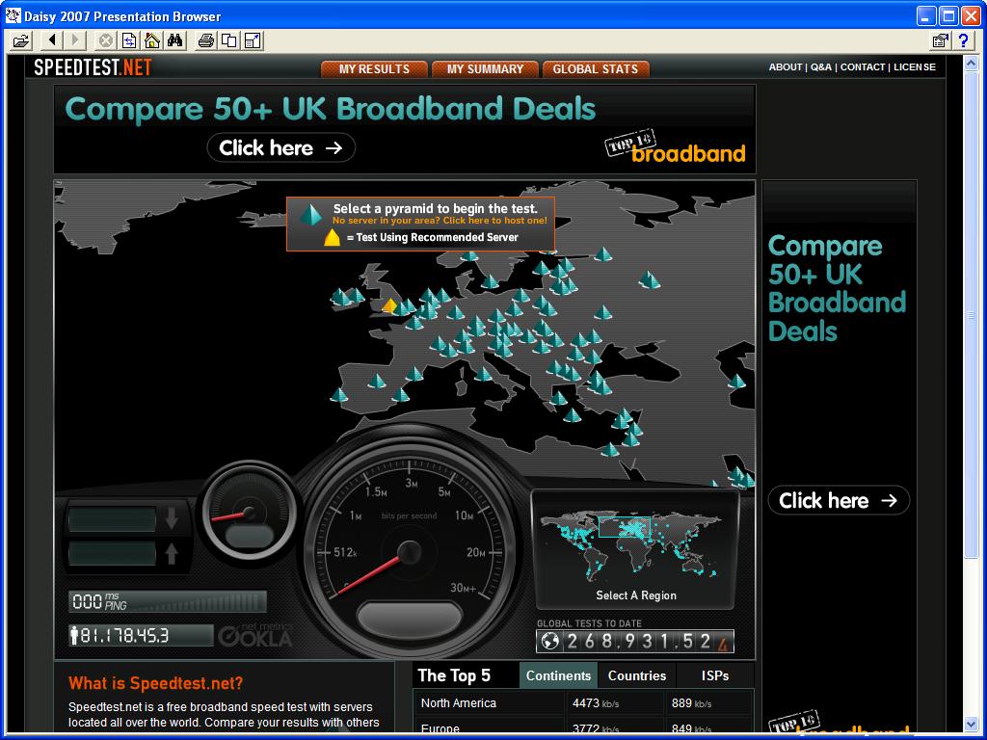
Task: Click the 81.178.45.3 IP address display
Action: 141,635
